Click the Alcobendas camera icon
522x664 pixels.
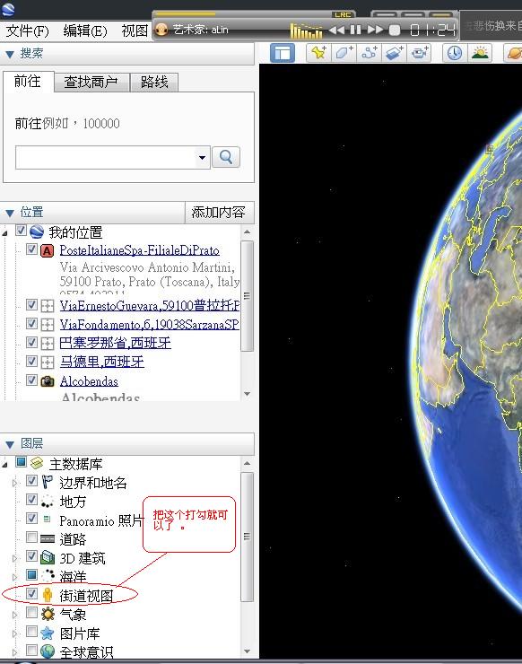pyautogui.click(x=47, y=381)
